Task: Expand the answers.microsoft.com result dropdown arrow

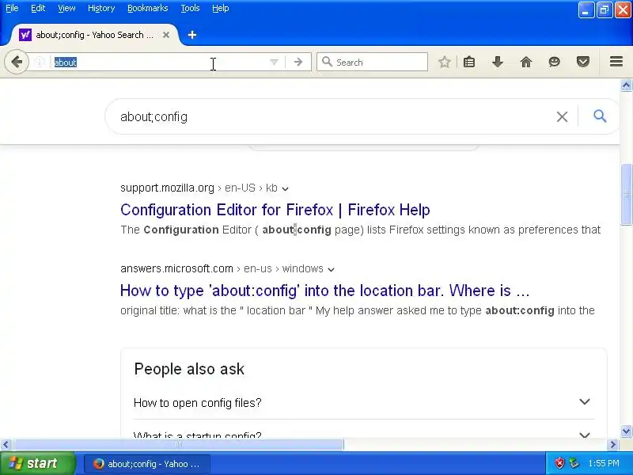Action: (331, 269)
